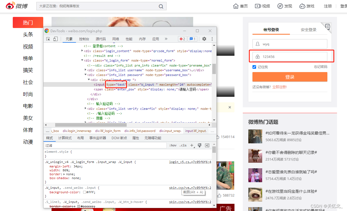347x211 pixels.
Task: Open DevTools settings gear
Action: click(x=204, y=39)
